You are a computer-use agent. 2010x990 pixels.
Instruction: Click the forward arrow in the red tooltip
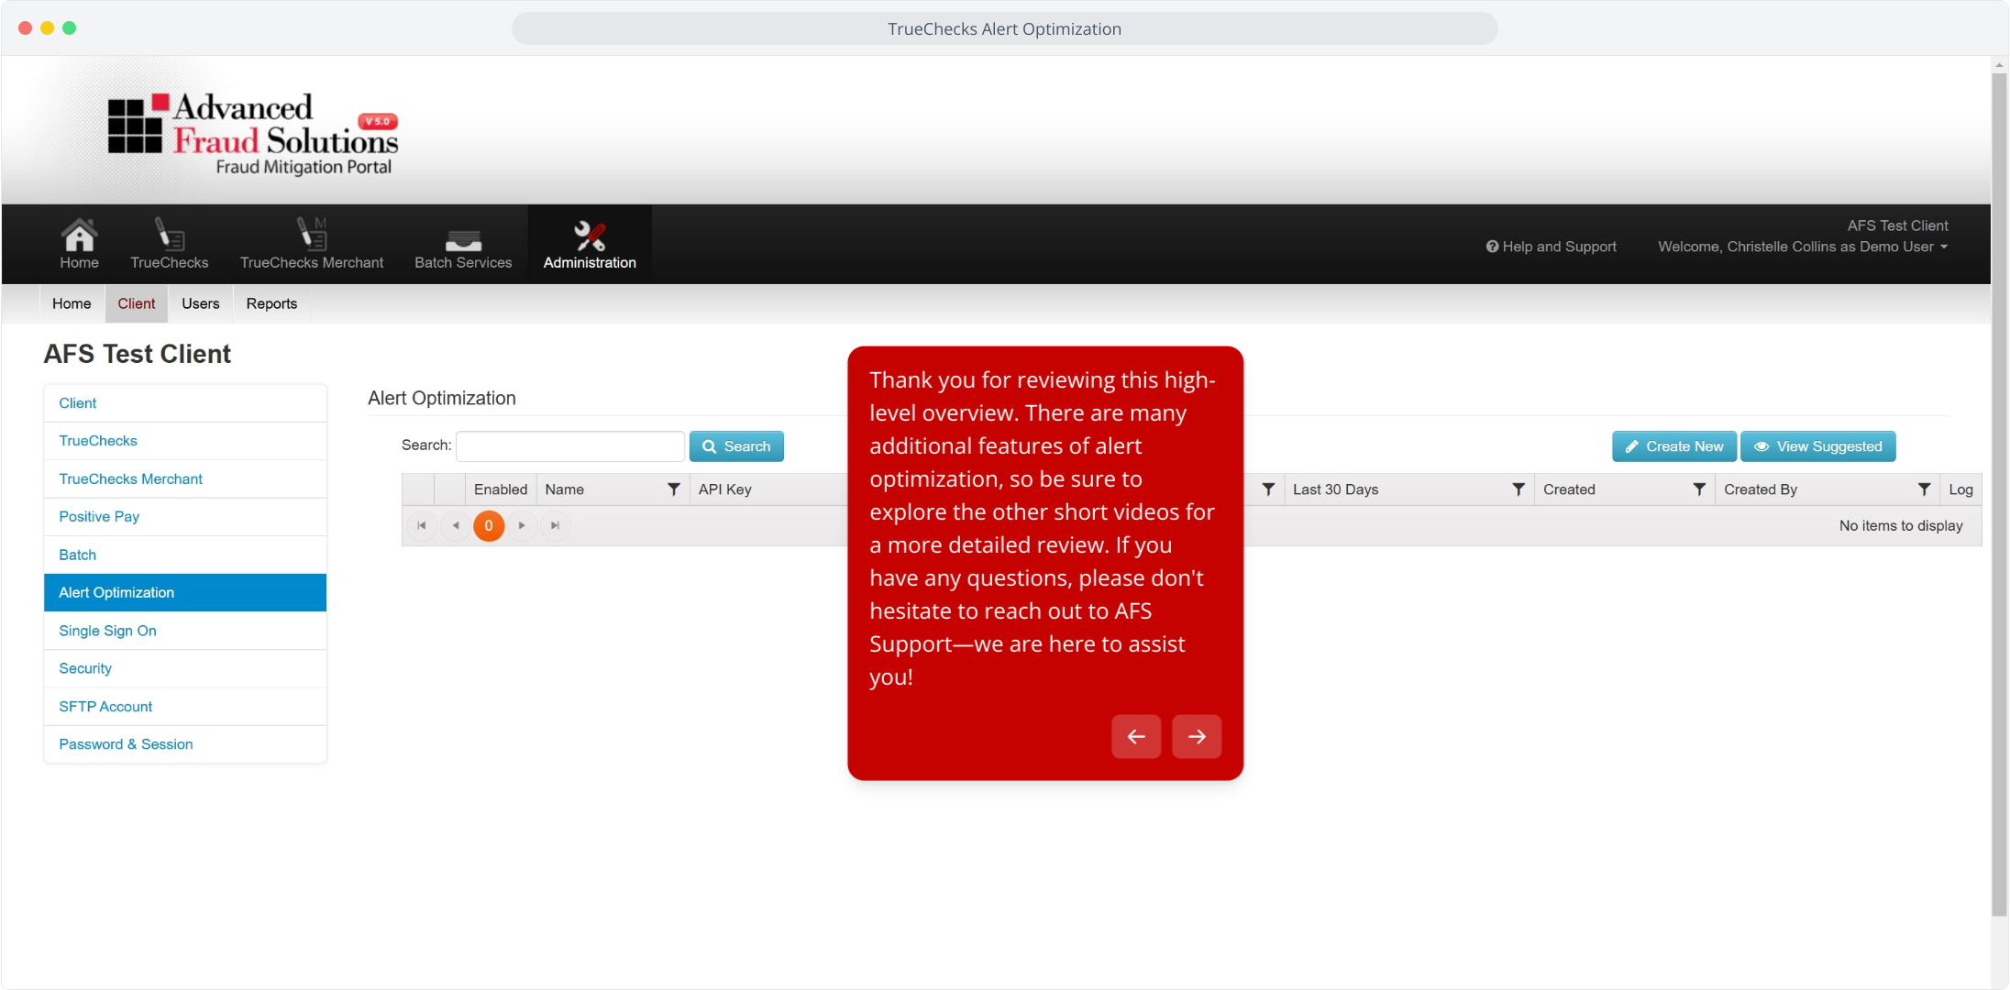pyautogui.click(x=1197, y=736)
